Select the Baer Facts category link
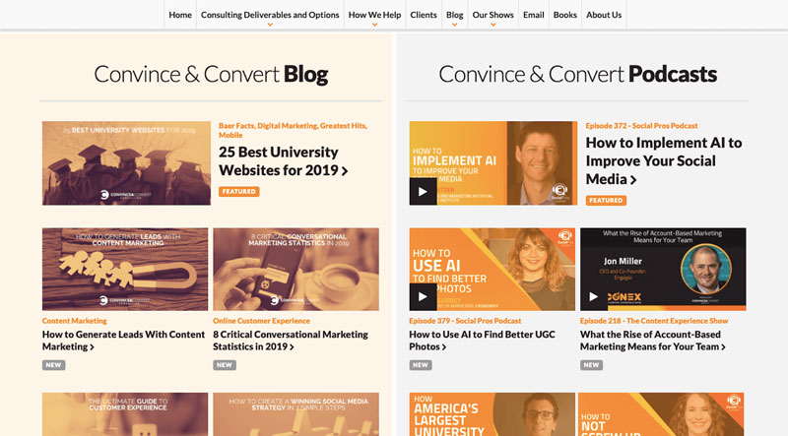 coord(236,126)
